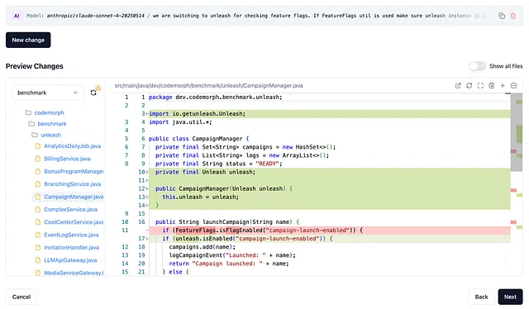This screenshot has width=529, height=309.
Task: Click the Cancel button
Action: (21, 297)
